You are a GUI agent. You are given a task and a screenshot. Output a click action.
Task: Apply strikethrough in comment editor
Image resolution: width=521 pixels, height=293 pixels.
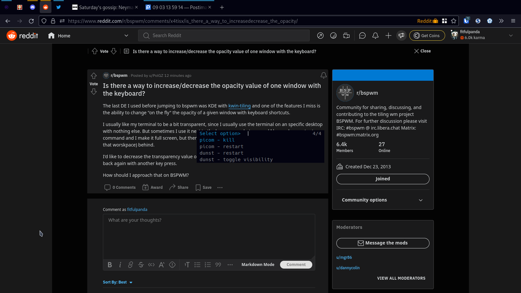(x=141, y=265)
